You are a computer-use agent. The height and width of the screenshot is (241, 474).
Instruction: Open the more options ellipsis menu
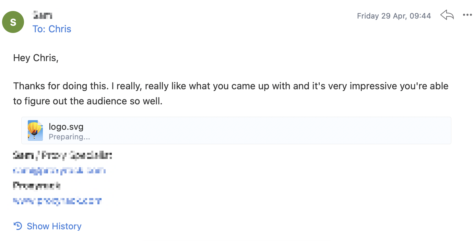(467, 15)
